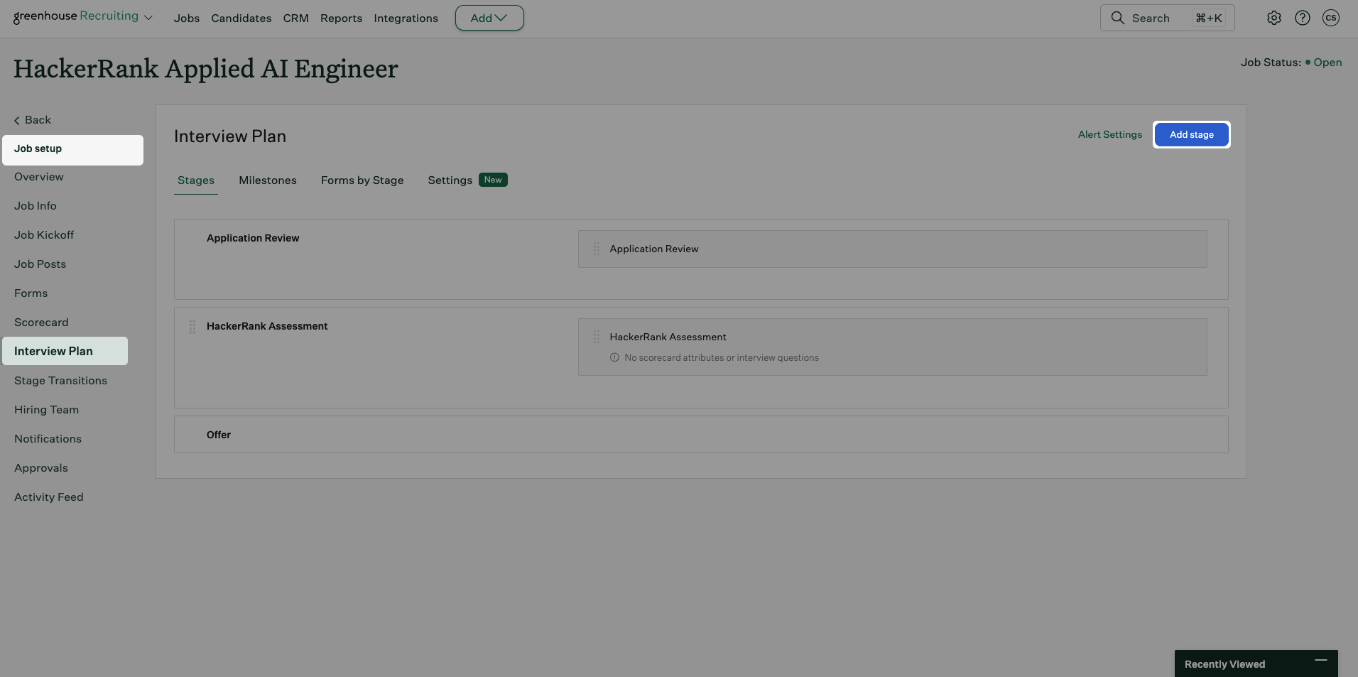The width and height of the screenshot is (1358, 677).
Task: Open Approvals in the sidebar
Action: point(41,468)
